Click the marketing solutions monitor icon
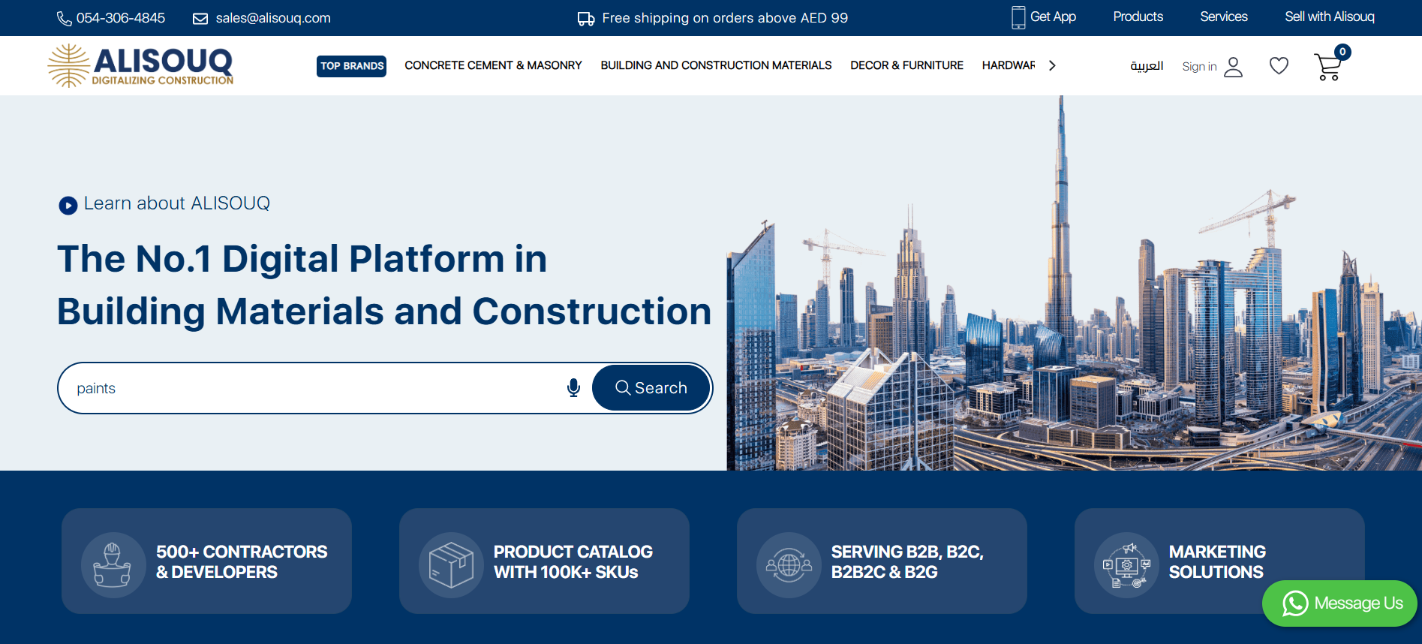 [1126, 565]
